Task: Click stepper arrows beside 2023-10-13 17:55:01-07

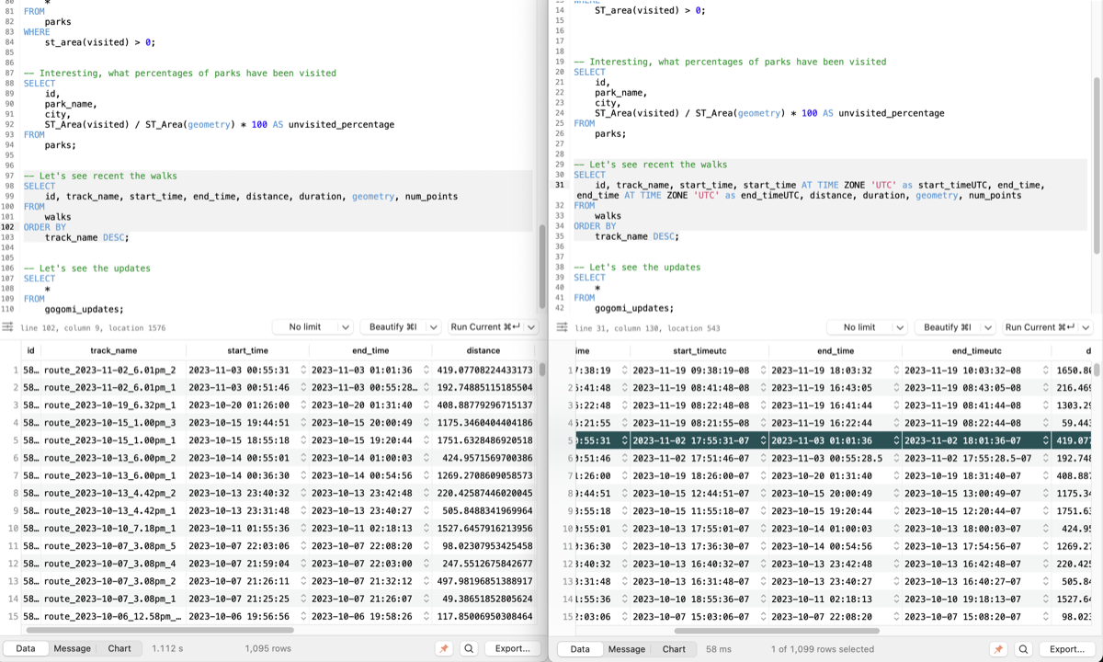Action: [763, 528]
